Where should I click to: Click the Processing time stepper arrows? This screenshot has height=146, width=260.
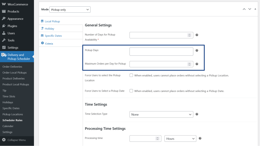click(x=157, y=139)
